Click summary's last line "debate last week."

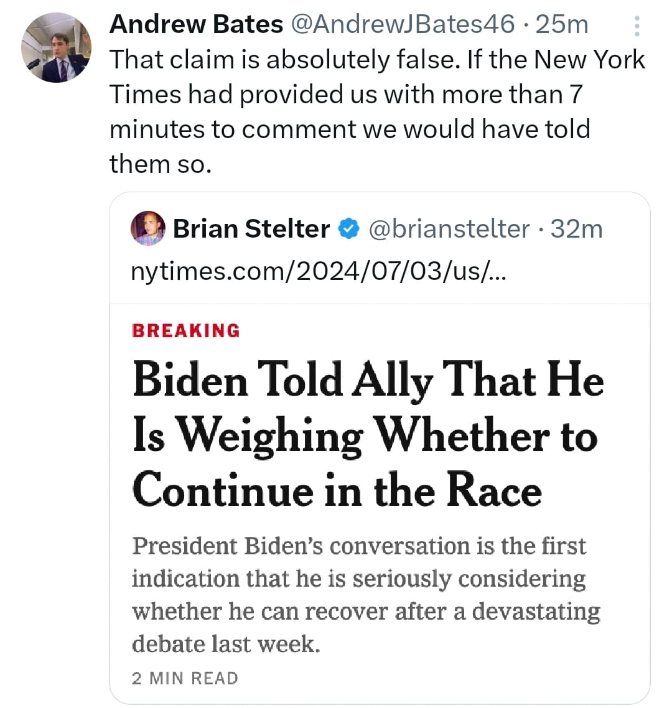tap(225, 644)
